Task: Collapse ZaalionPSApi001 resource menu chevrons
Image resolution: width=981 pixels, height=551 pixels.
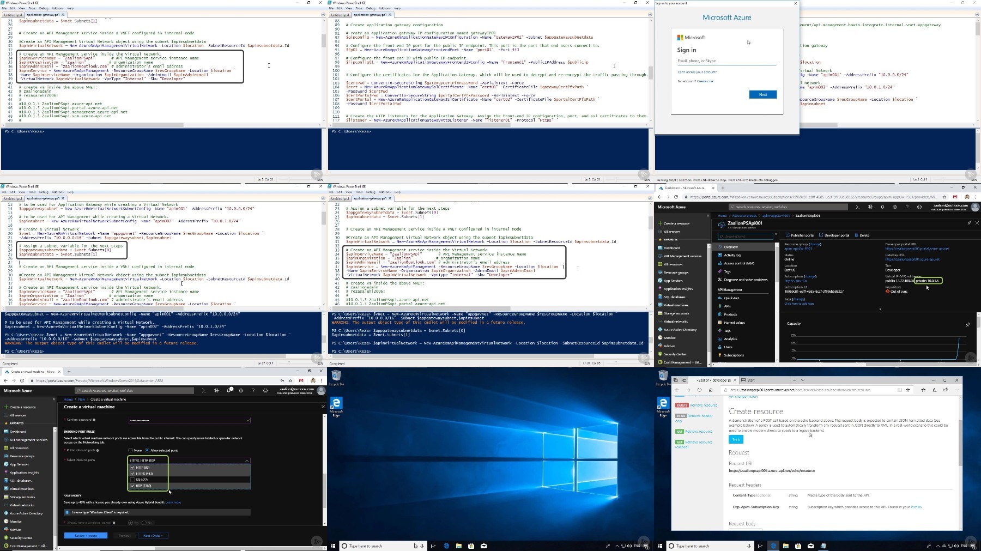Action: (776, 234)
